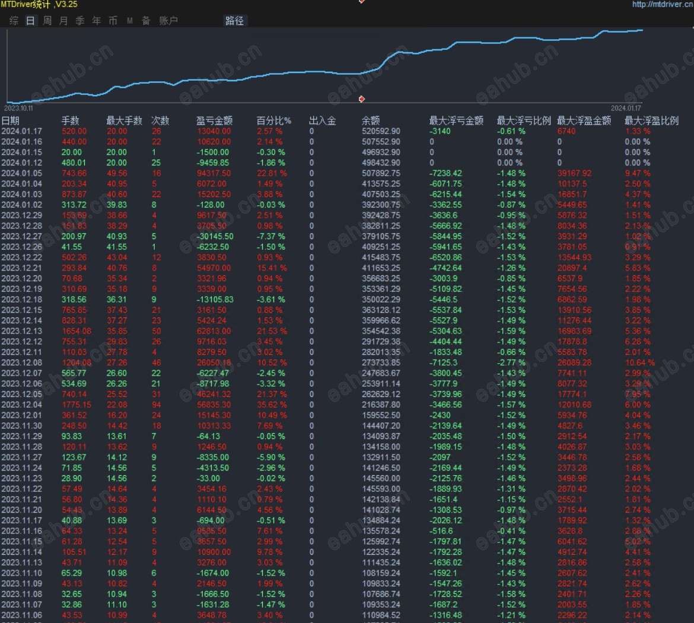Show the 季 quarterly statistics tab

pos(80,21)
